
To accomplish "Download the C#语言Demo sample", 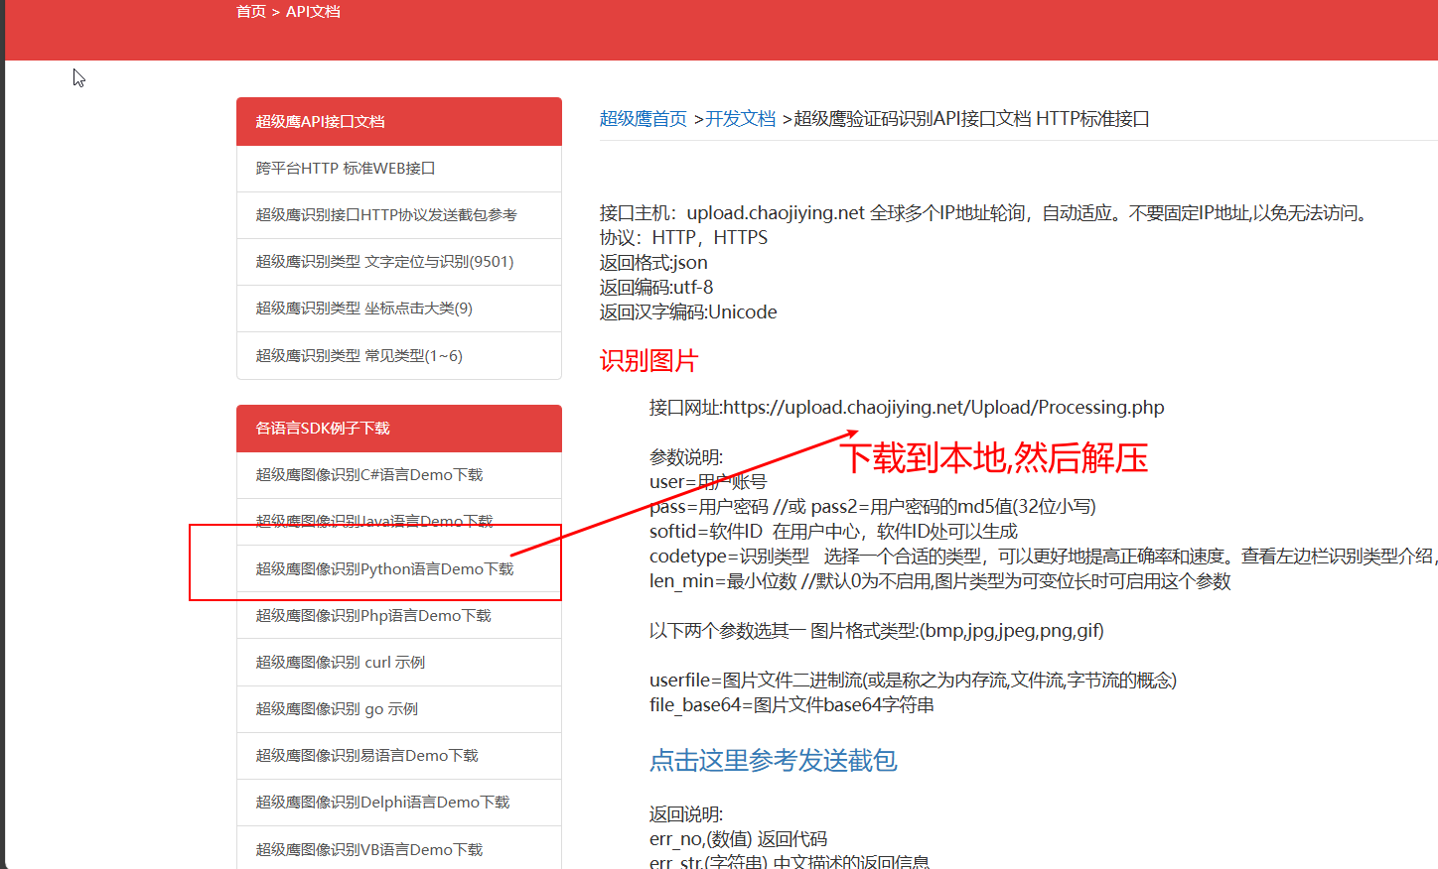I will [x=368, y=475].
